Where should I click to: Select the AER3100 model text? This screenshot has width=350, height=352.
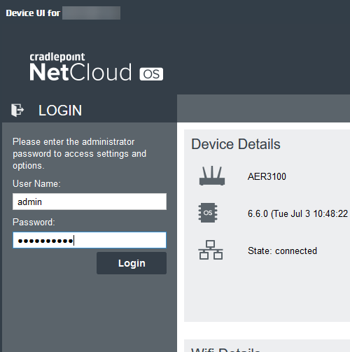coord(267,176)
